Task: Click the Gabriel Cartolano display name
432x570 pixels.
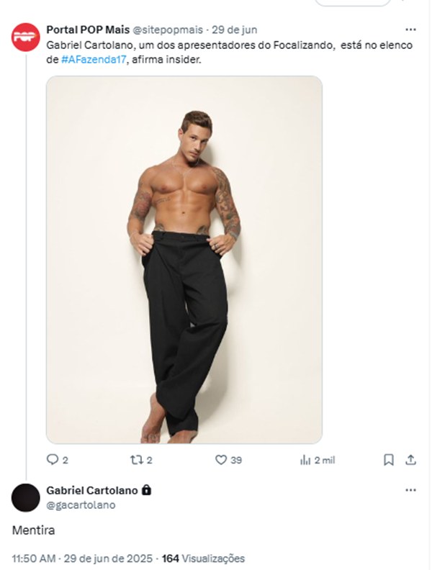Action: point(91,490)
